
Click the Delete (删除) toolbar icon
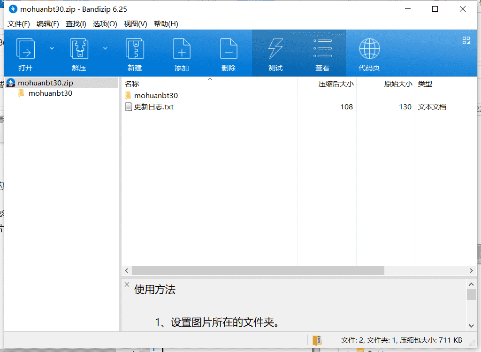pos(229,48)
